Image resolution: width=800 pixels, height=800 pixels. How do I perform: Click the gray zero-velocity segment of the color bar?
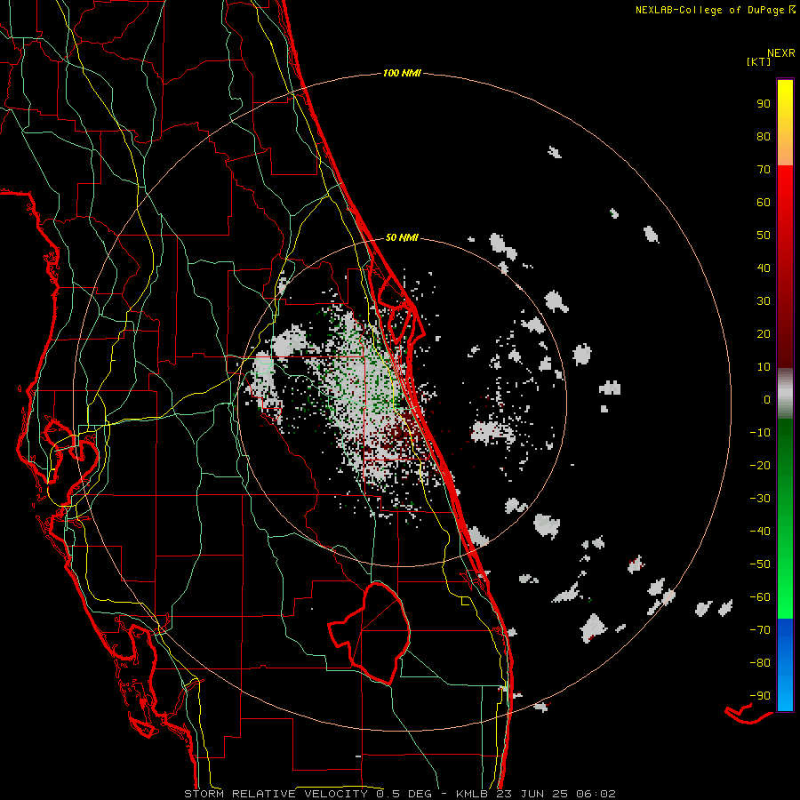pos(785,393)
